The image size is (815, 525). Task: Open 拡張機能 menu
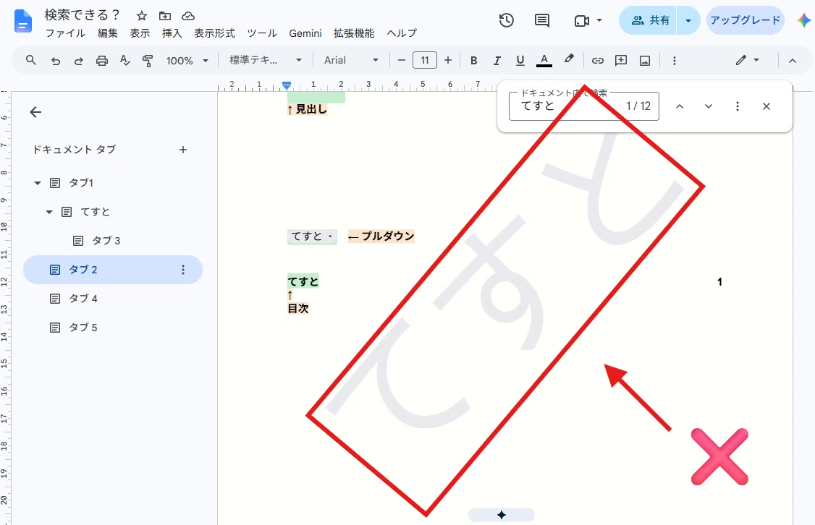354,33
